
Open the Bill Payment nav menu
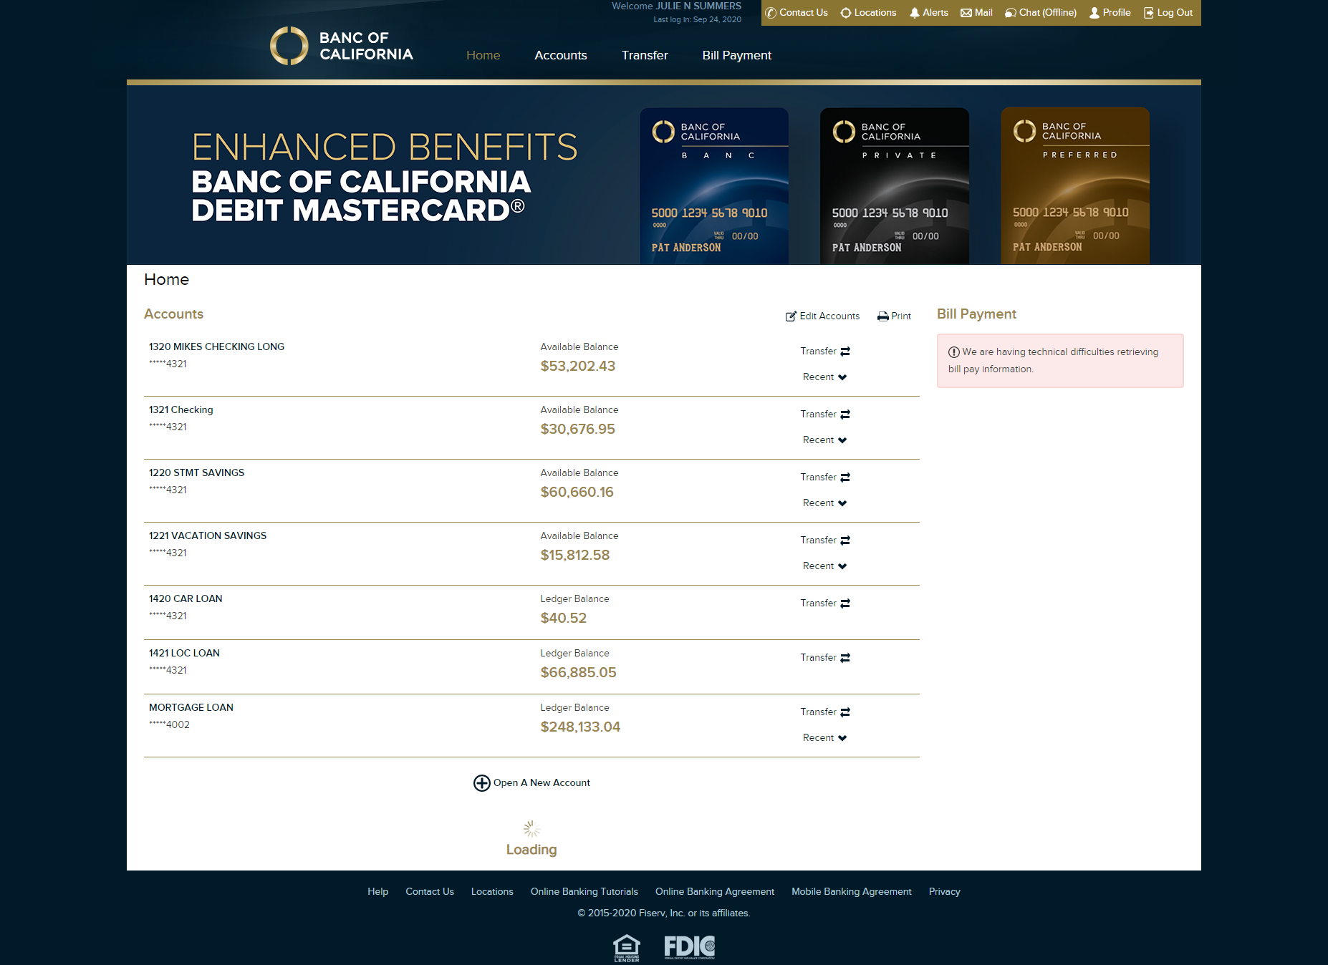(x=737, y=55)
